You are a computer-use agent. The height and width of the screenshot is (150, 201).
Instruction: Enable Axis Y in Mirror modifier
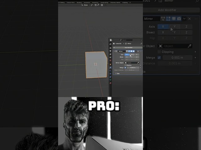(x=132, y=55)
